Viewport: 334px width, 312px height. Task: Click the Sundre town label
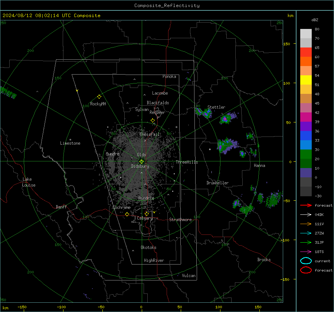(x=112, y=154)
